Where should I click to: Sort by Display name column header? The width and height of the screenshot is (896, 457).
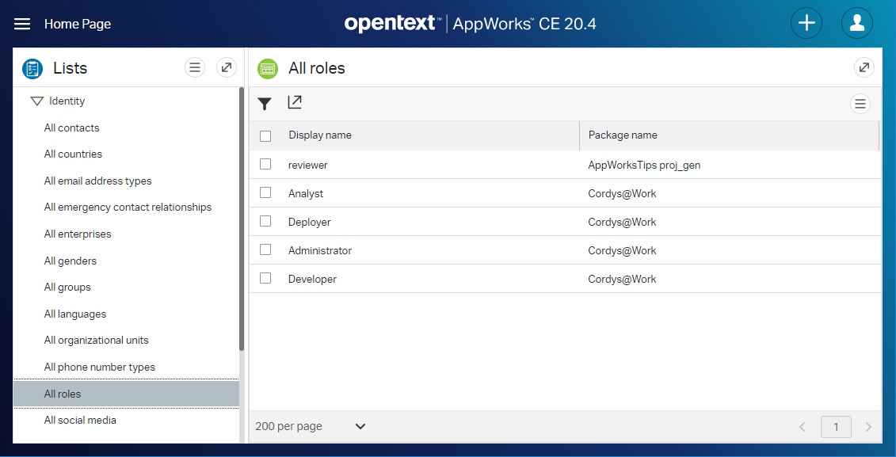tap(320, 135)
